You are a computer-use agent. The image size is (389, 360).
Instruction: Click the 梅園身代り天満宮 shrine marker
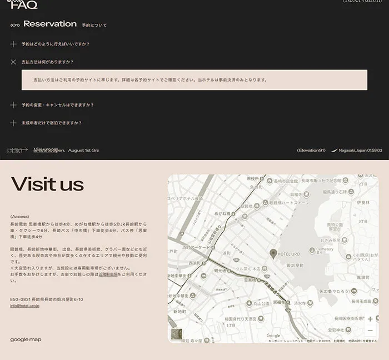click(x=261, y=318)
